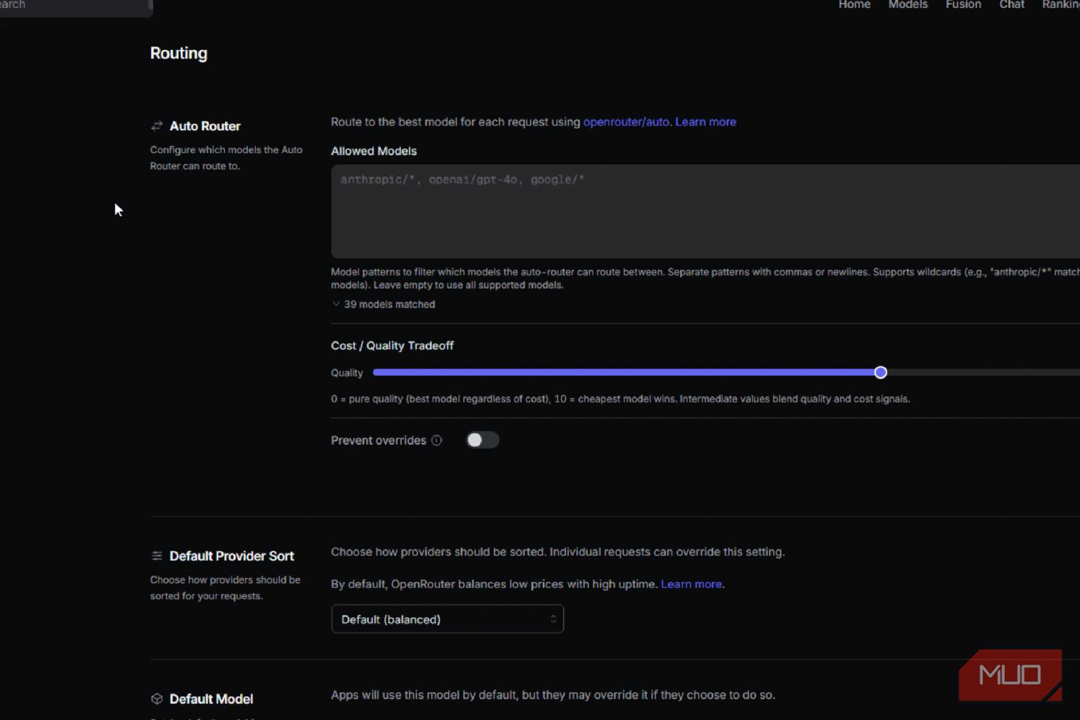
Task: Click the Quality label beside the slider
Action: coord(347,373)
